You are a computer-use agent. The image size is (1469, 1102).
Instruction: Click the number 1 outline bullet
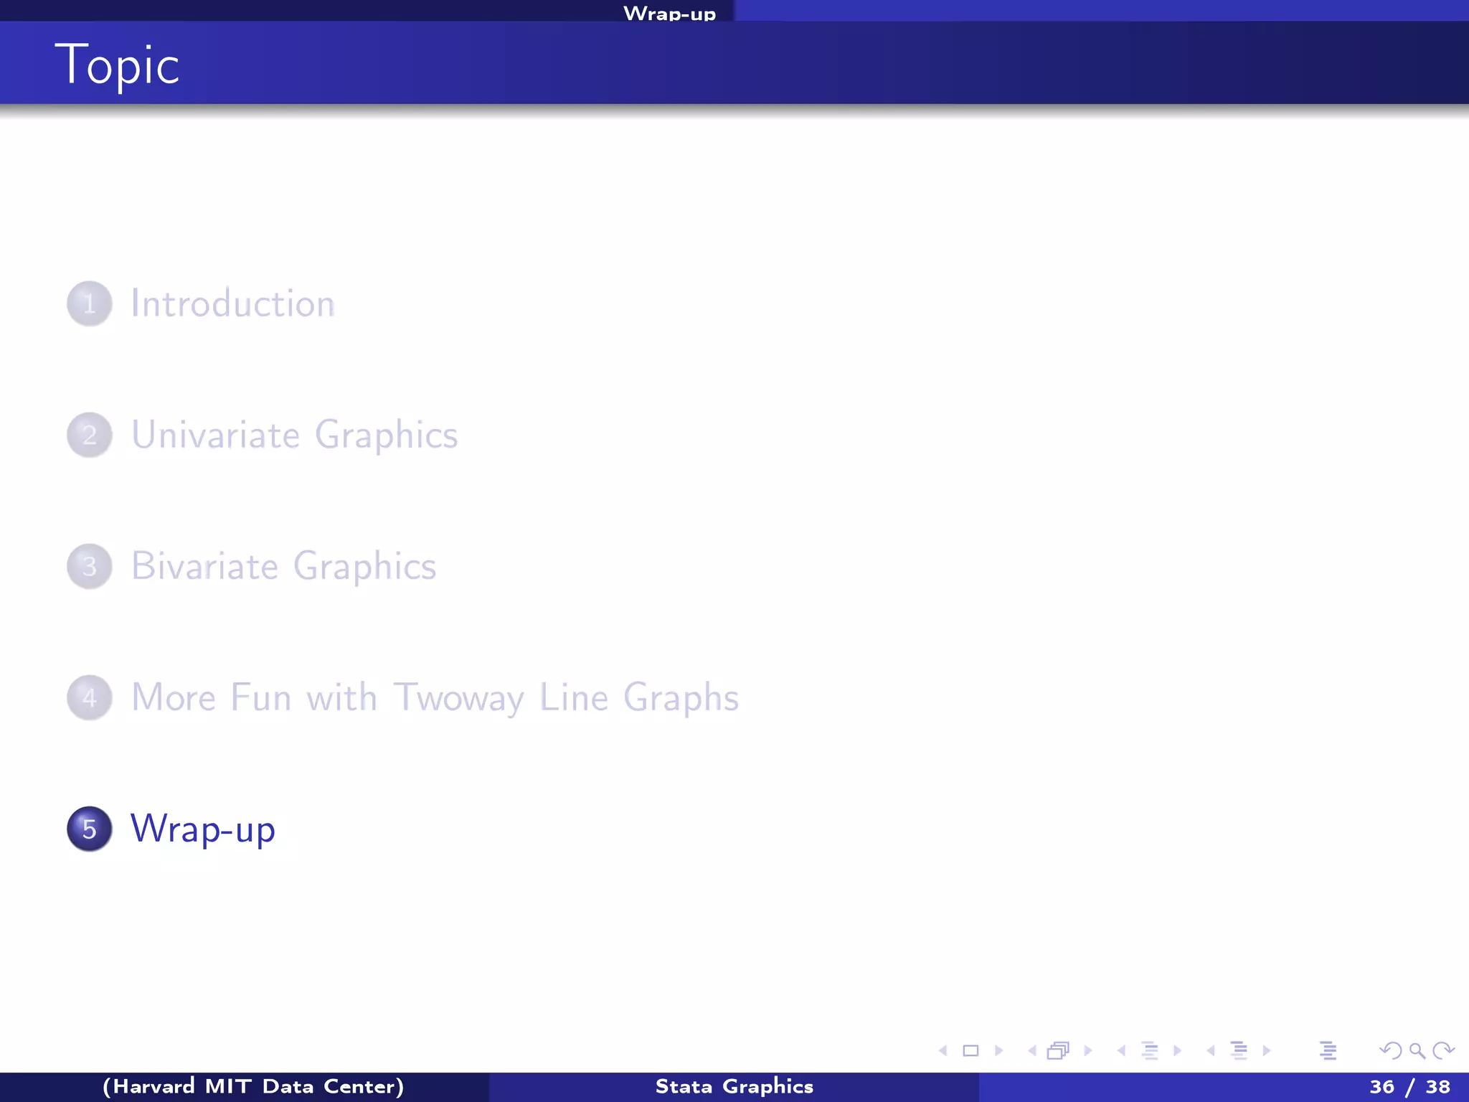coord(90,304)
